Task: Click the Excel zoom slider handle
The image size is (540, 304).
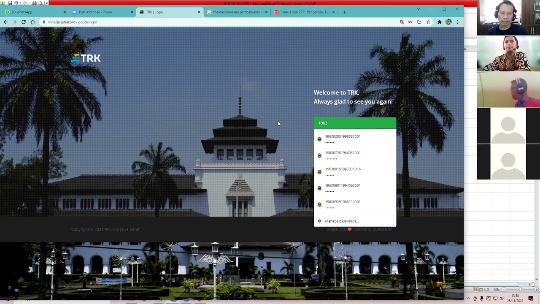Action: click(x=520, y=290)
